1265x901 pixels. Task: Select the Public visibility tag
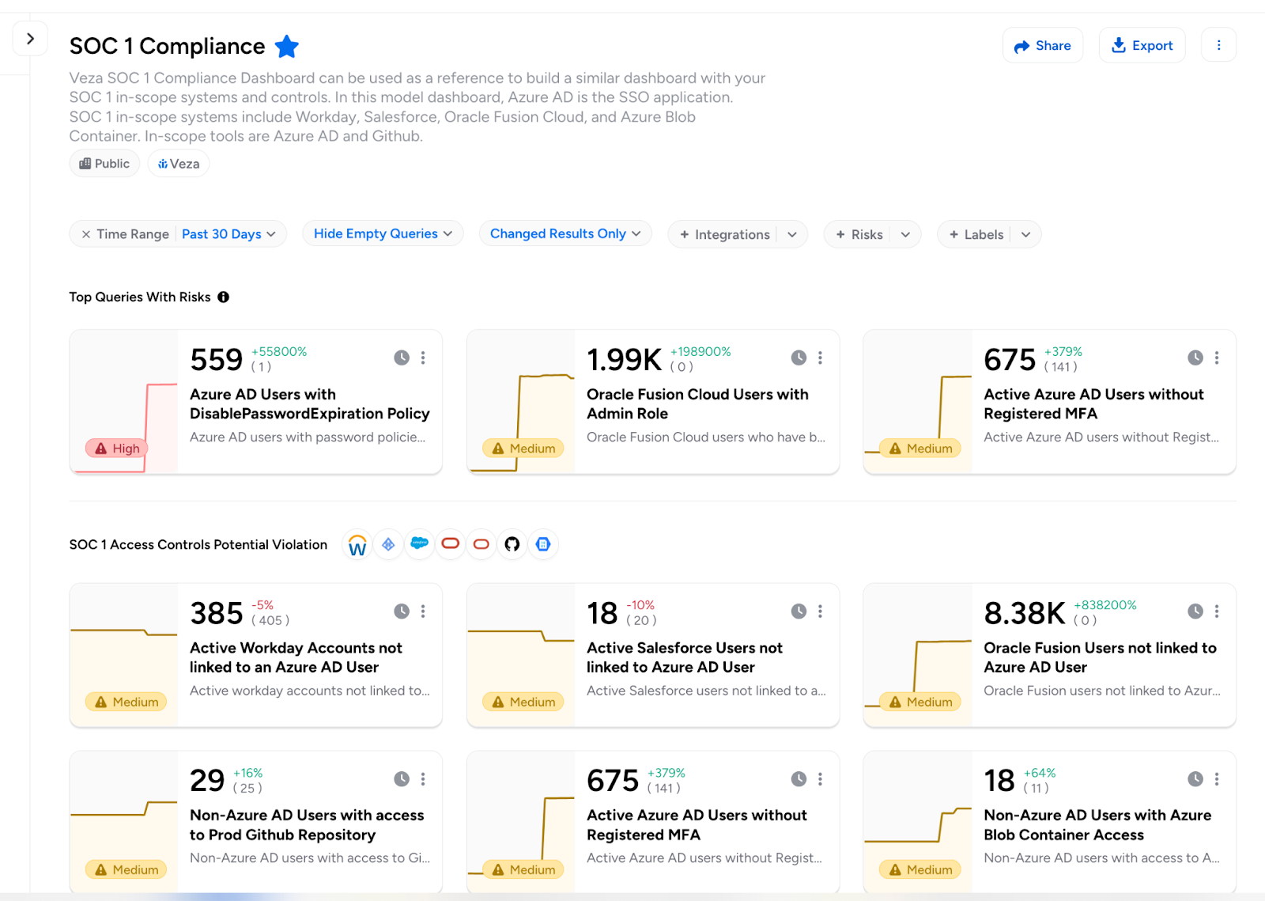click(104, 164)
